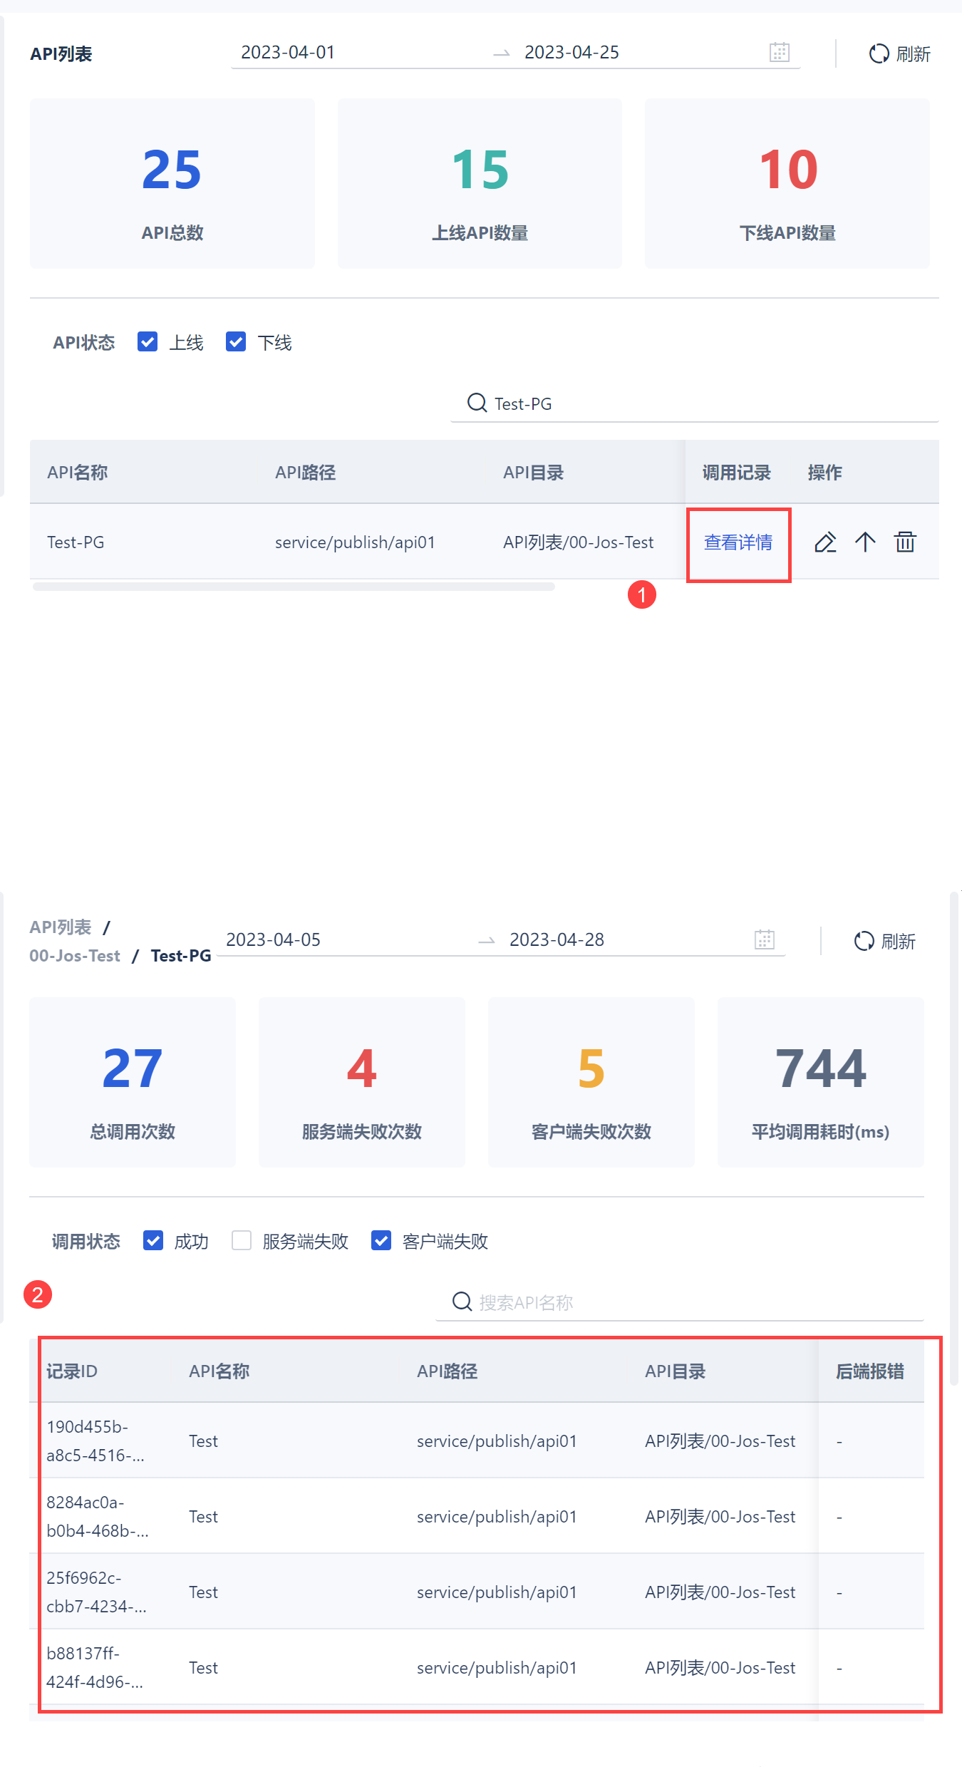Select record ID 8284ac0a-b0b4-468b-...
This screenshot has height=1767, width=962.
(x=98, y=1517)
